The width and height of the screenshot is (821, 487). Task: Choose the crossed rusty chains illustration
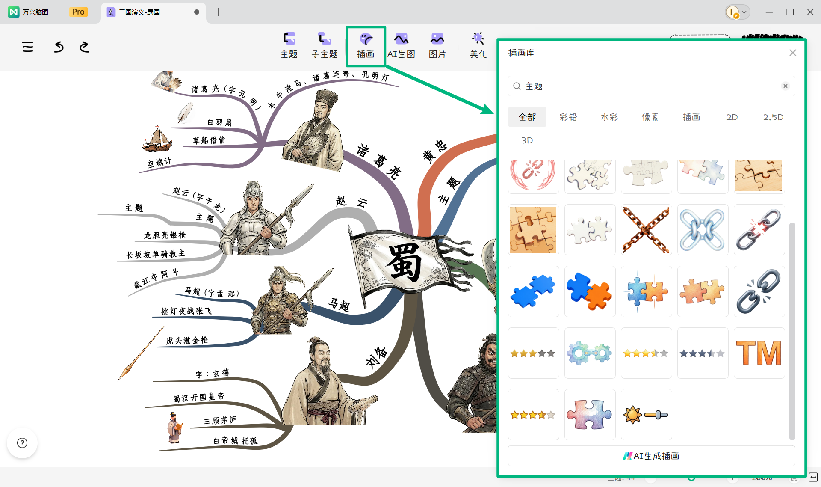pyautogui.click(x=646, y=230)
